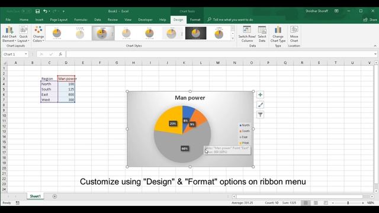Open the Formulas tab
This screenshot has width=379, height=213.
[81, 20]
